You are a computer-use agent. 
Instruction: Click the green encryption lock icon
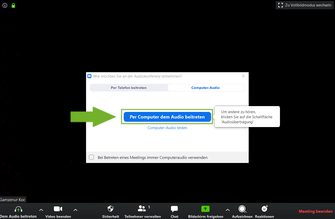(x=13, y=5)
